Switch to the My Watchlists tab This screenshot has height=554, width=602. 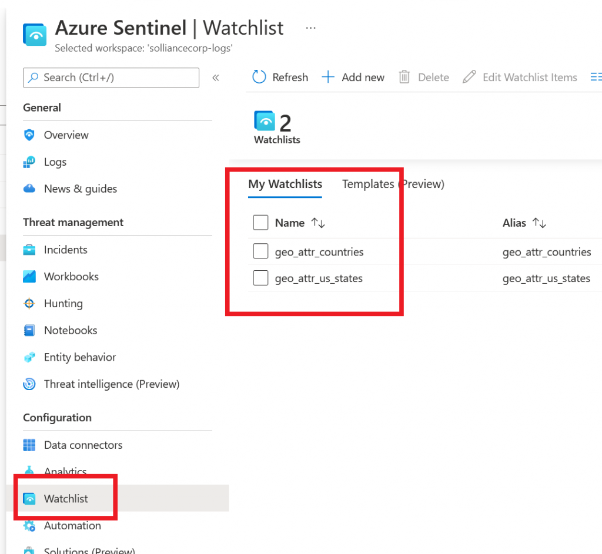click(x=285, y=184)
